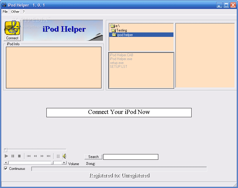Stop the playback
Image resolution: width=238 pixels, height=188 pixels.
point(19,156)
